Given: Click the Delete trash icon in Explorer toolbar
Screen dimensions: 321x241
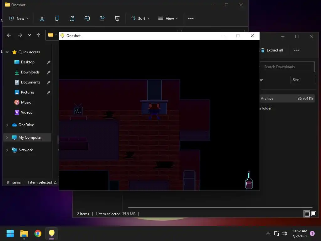Looking at the screenshot, I should [x=117, y=19].
